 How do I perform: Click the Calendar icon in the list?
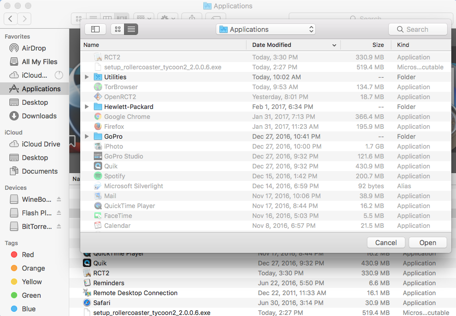[x=98, y=225]
